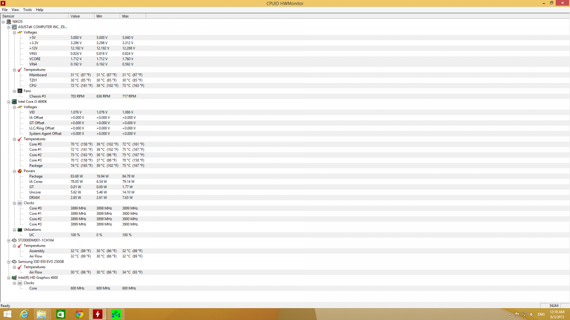Click the Fans group fan icon
Screen dimensions: 570x320
(20, 91)
